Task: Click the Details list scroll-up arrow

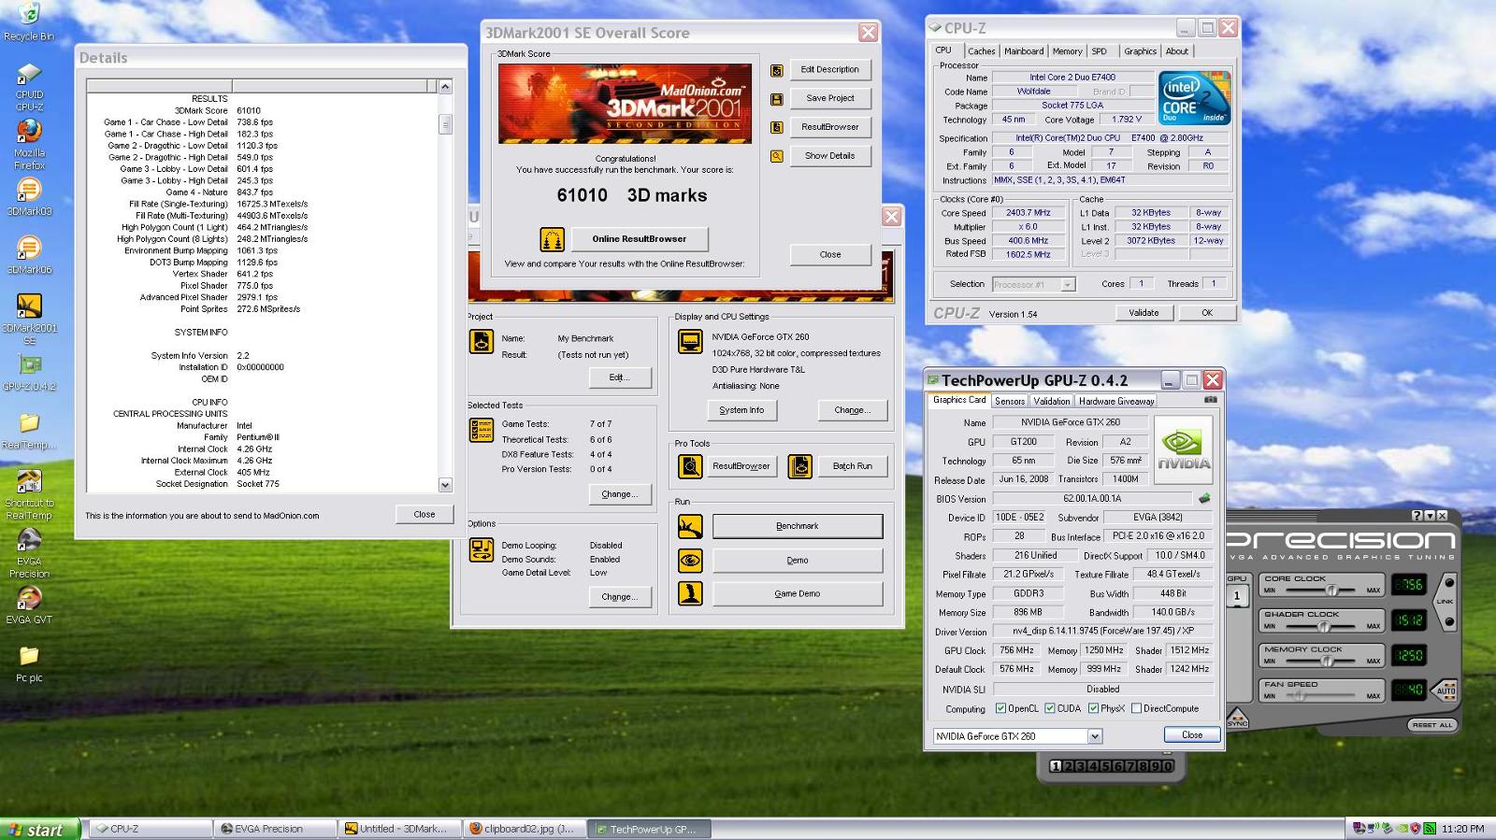Action: [x=445, y=86]
